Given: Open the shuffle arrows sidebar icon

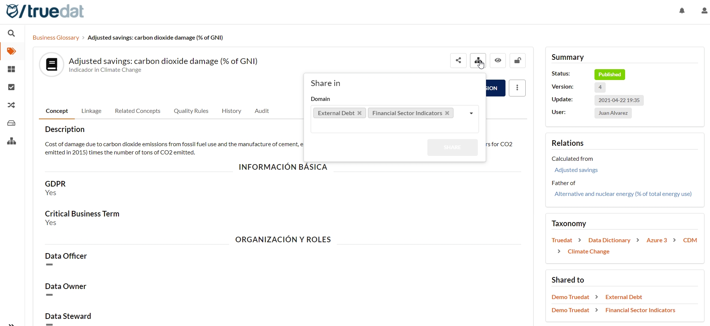Looking at the screenshot, I should pyautogui.click(x=12, y=105).
